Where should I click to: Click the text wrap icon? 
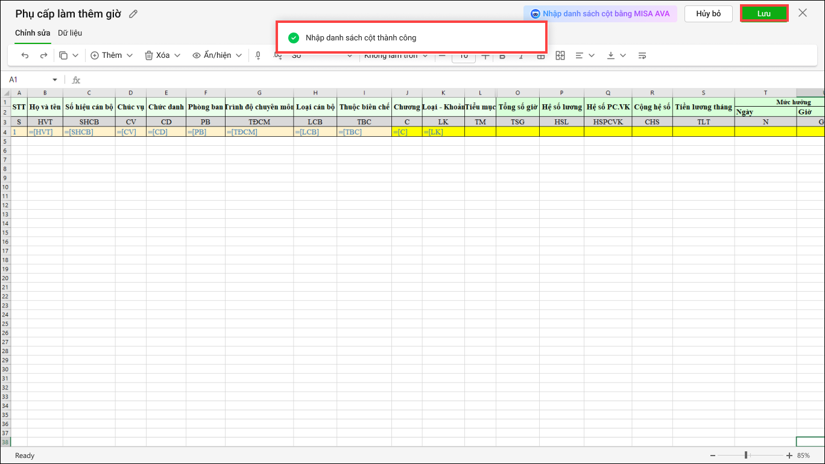pyautogui.click(x=642, y=55)
